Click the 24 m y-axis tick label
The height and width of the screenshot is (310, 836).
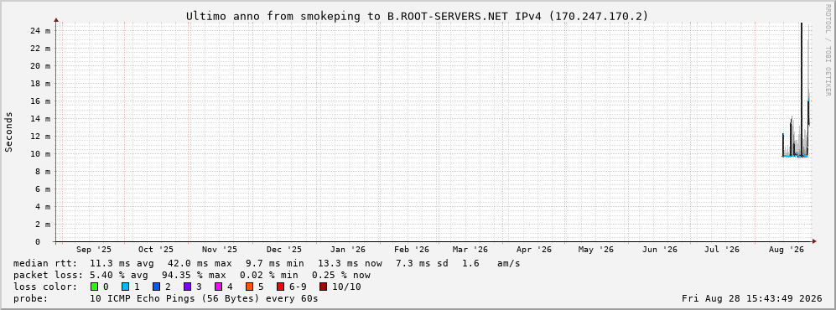coord(40,30)
